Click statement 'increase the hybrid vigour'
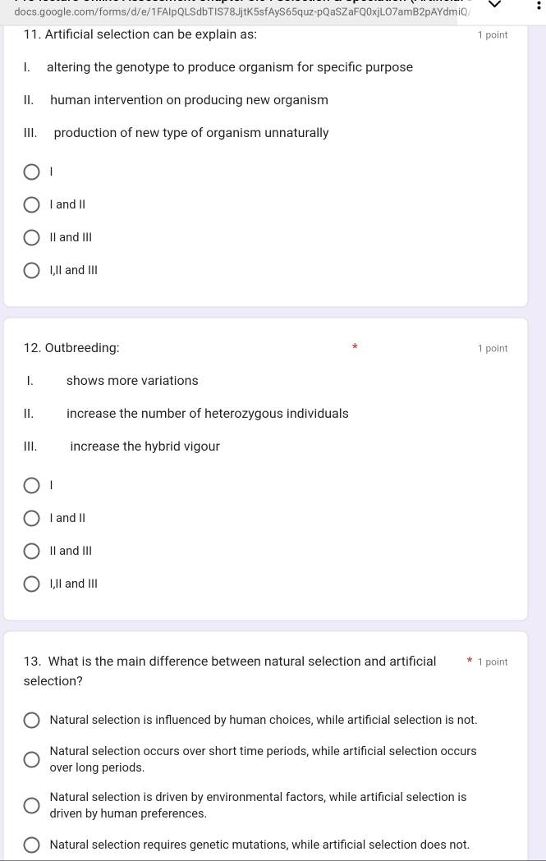Viewport: 546px width, 861px height. pyautogui.click(x=145, y=447)
